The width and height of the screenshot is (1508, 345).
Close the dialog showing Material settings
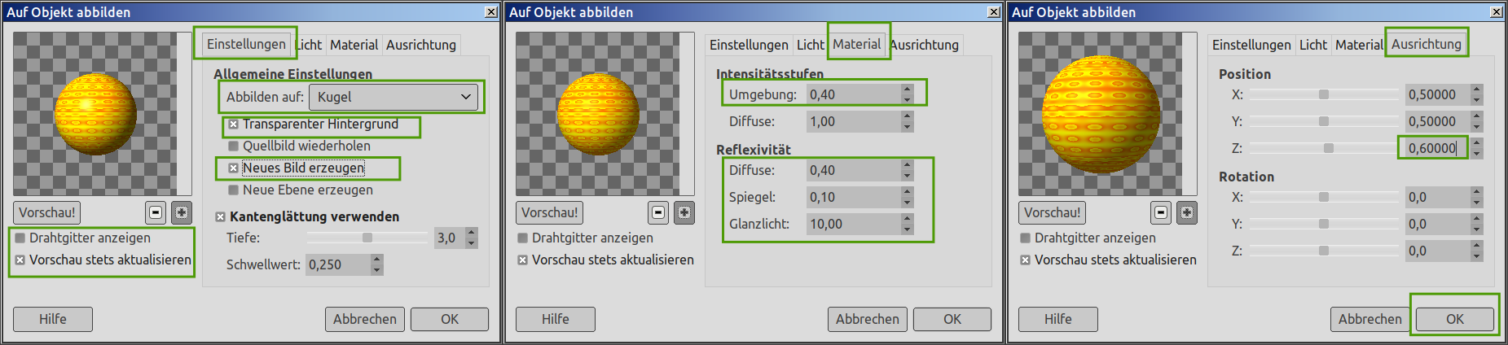click(994, 12)
